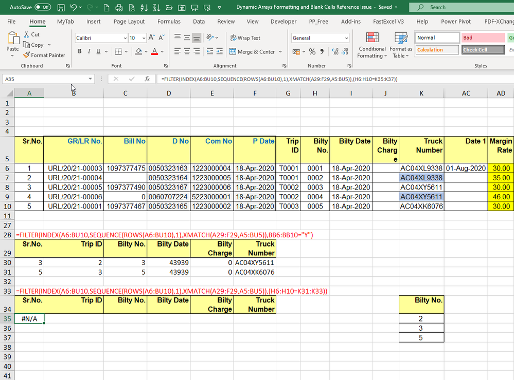Apply the Calculation cell style
Screen dimensions: 514x380
pos(437,50)
